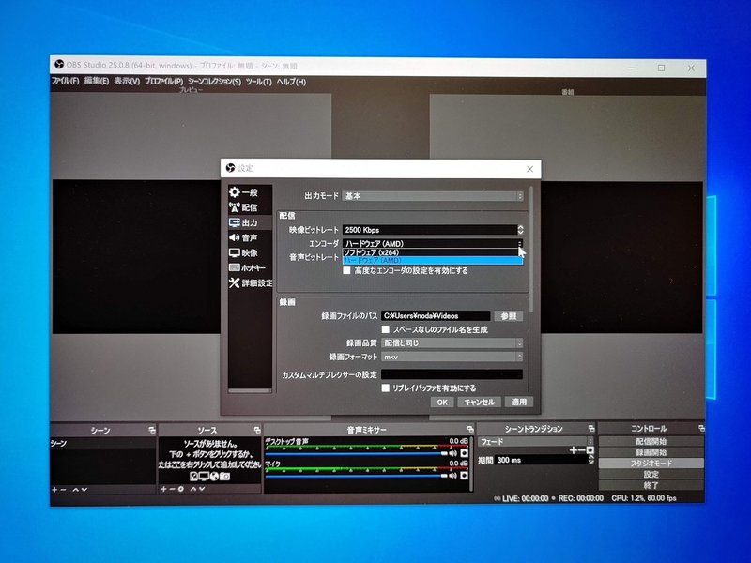The image size is (751, 563).
Task: Open the ファイル(F) menu
Action: click(65, 81)
